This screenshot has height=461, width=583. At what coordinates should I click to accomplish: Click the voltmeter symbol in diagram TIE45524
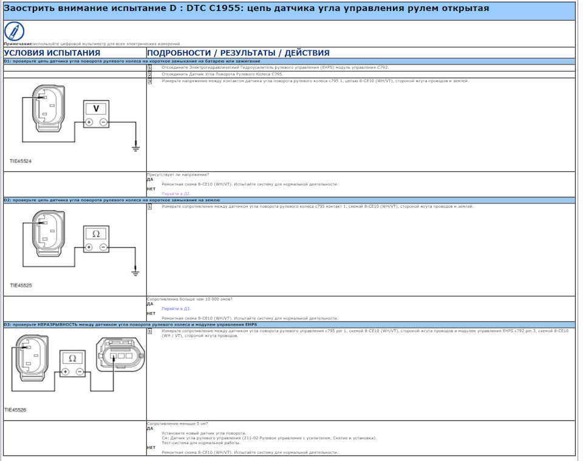(x=97, y=114)
